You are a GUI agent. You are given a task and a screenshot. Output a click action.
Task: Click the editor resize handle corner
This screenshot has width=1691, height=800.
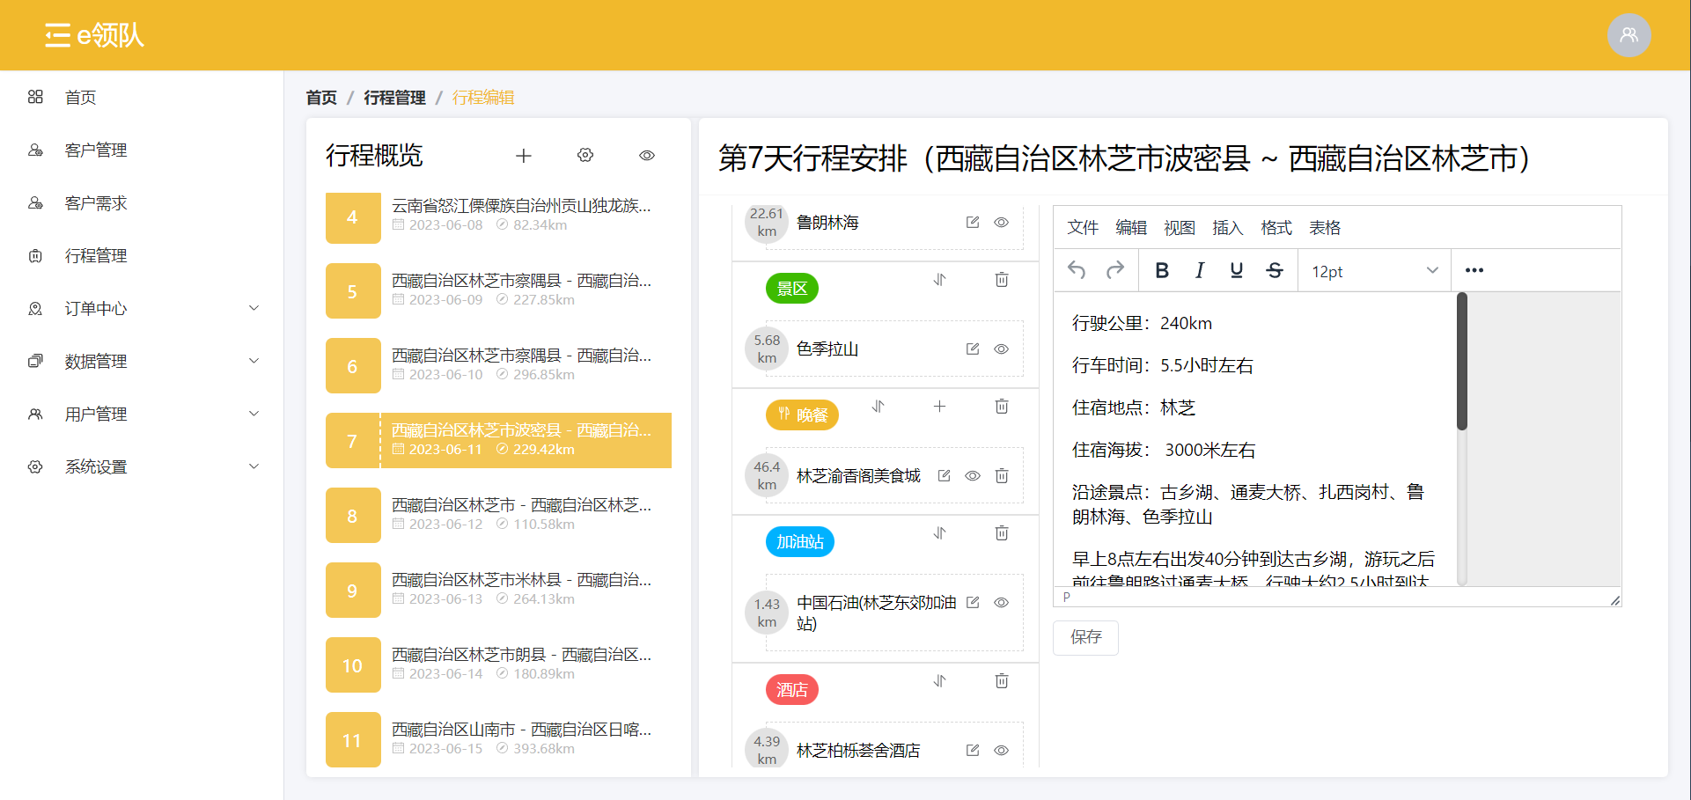click(x=1614, y=600)
